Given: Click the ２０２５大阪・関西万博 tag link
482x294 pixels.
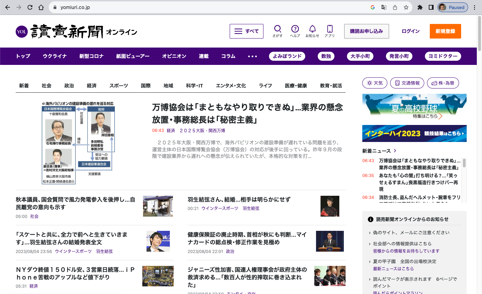Looking at the screenshot, I should tap(202, 131).
